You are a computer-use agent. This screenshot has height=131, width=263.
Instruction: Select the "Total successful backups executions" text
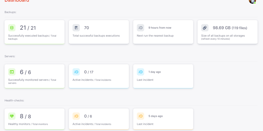[x=96, y=36]
